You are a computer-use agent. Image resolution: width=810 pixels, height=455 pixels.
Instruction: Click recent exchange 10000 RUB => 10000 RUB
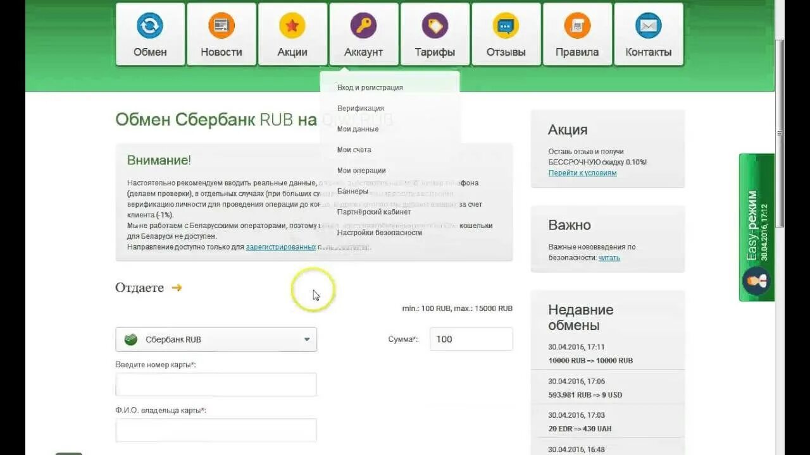coord(590,360)
